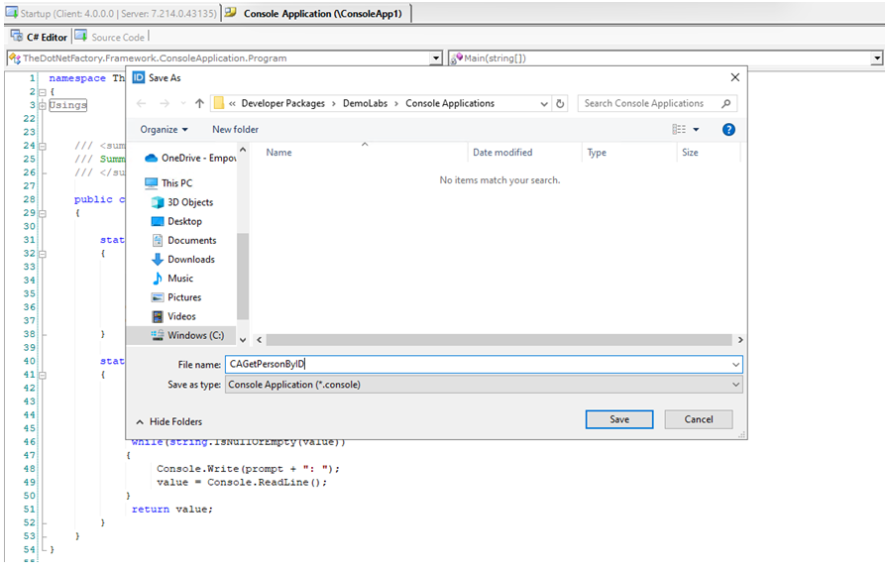Switch to Console Application (\ConsoleApp1) tab
This screenshot has height=572, width=887.
click(316, 13)
